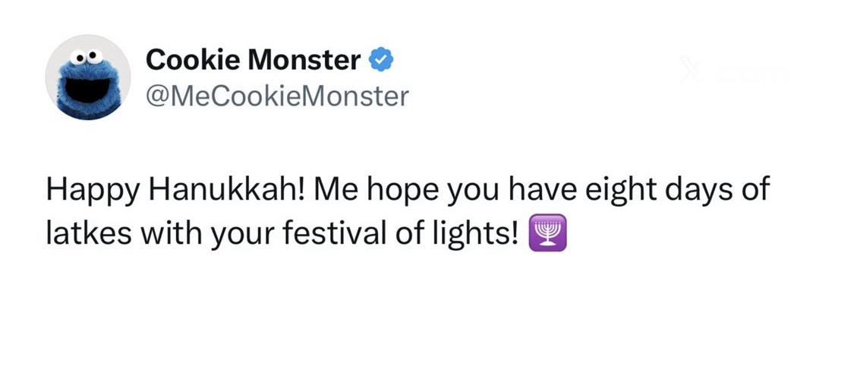Screen dimensions: 854x389
Task: Click the blue verified checkmark badge
Action: coord(381,59)
